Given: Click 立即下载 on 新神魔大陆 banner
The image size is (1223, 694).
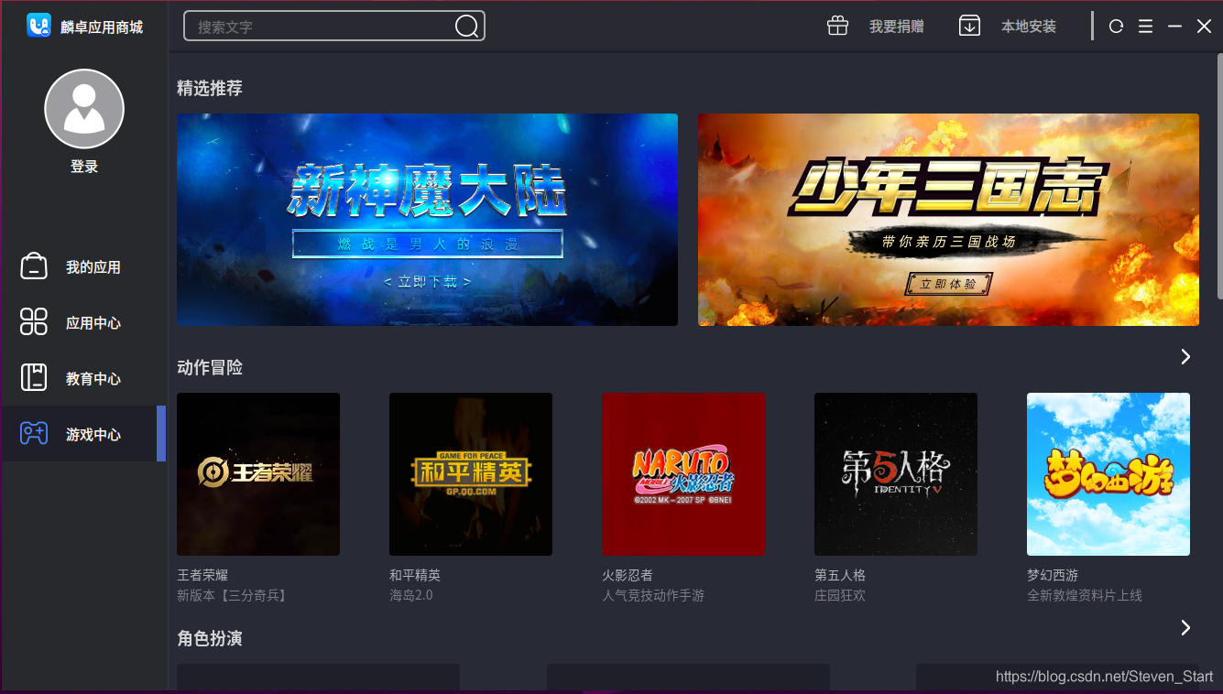Looking at the screenshot, I should coord(427,281).
